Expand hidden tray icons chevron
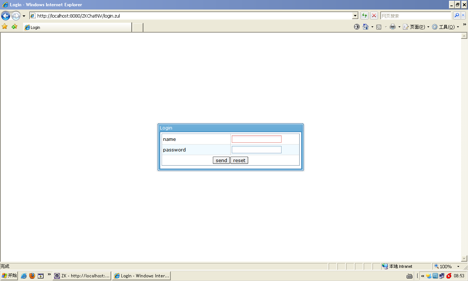The height and width of the screenshot is (281, 468). click(x=423, y=276)
